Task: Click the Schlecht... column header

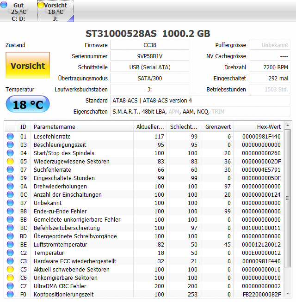Action: [x=183, y=127]
